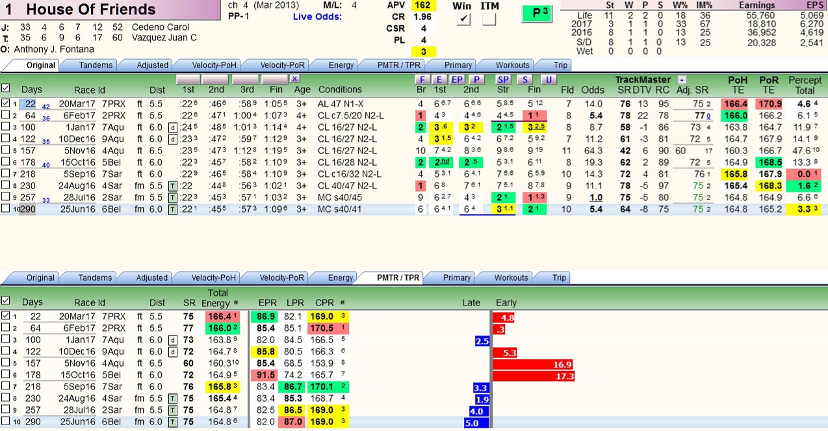Toggle select-all checkbox in Original grid header
Image resolution: width=828 pixels, height=431 pixels.
point(6,88)
